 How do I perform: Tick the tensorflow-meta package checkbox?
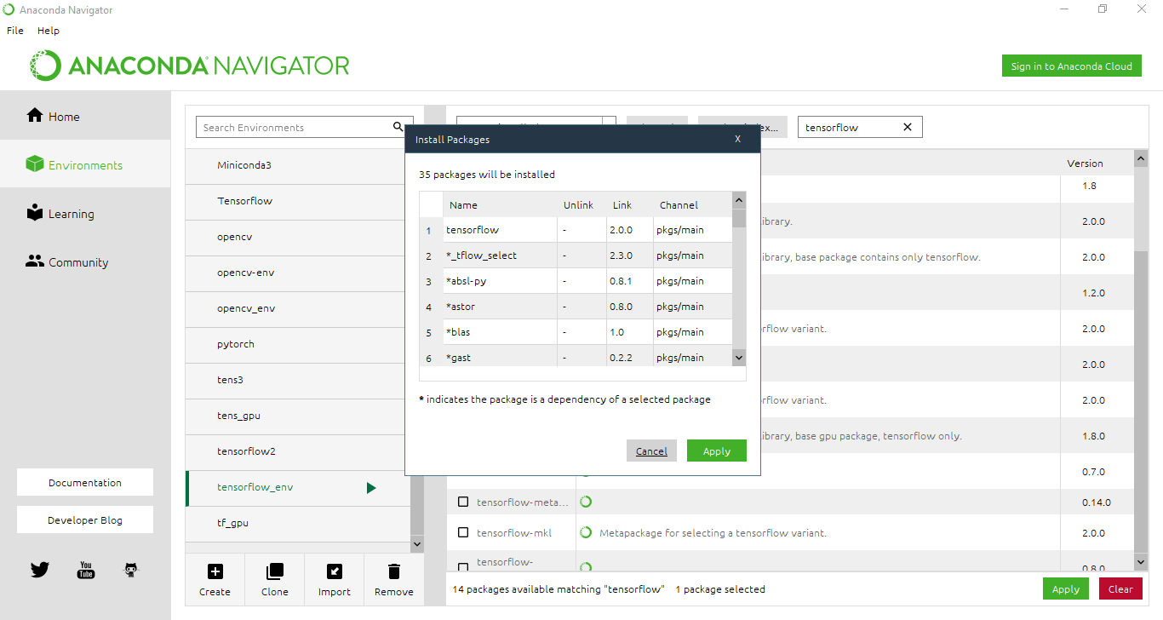[463, 502]
